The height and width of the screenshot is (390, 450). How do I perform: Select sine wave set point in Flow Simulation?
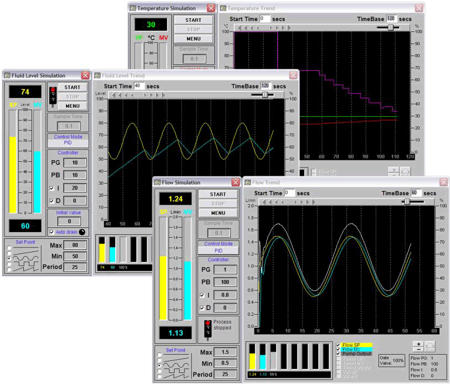(160, 364)
